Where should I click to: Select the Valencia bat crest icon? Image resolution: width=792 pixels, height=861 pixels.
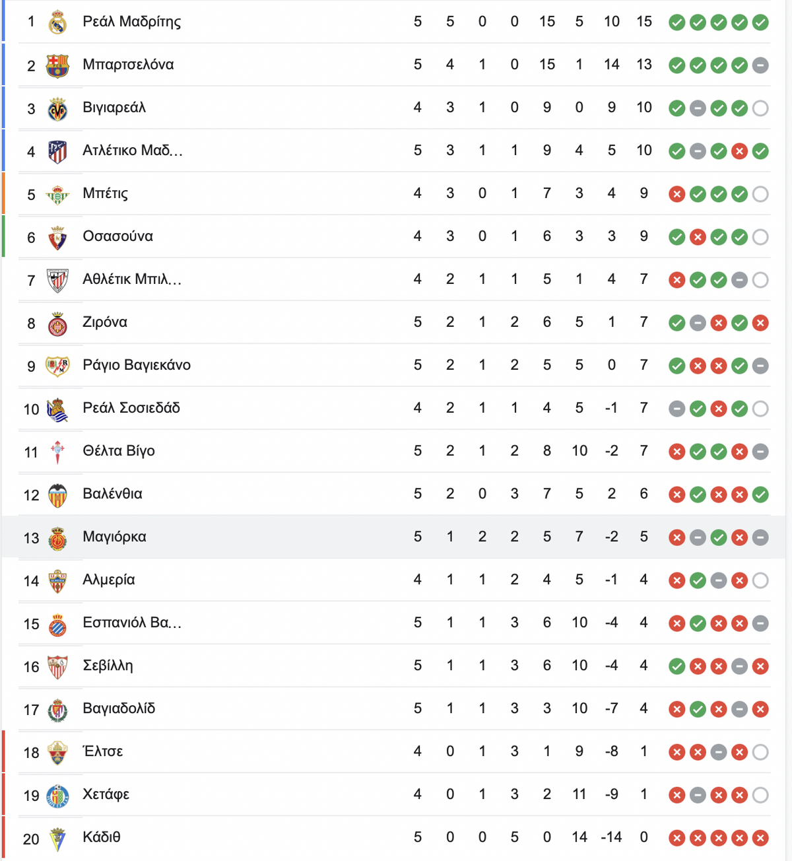58,495
